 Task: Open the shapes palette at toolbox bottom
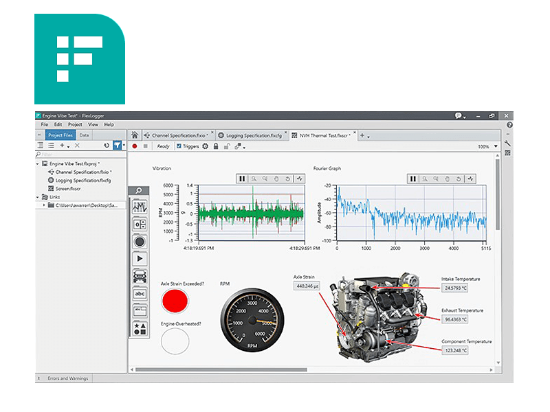click(140, 328)
